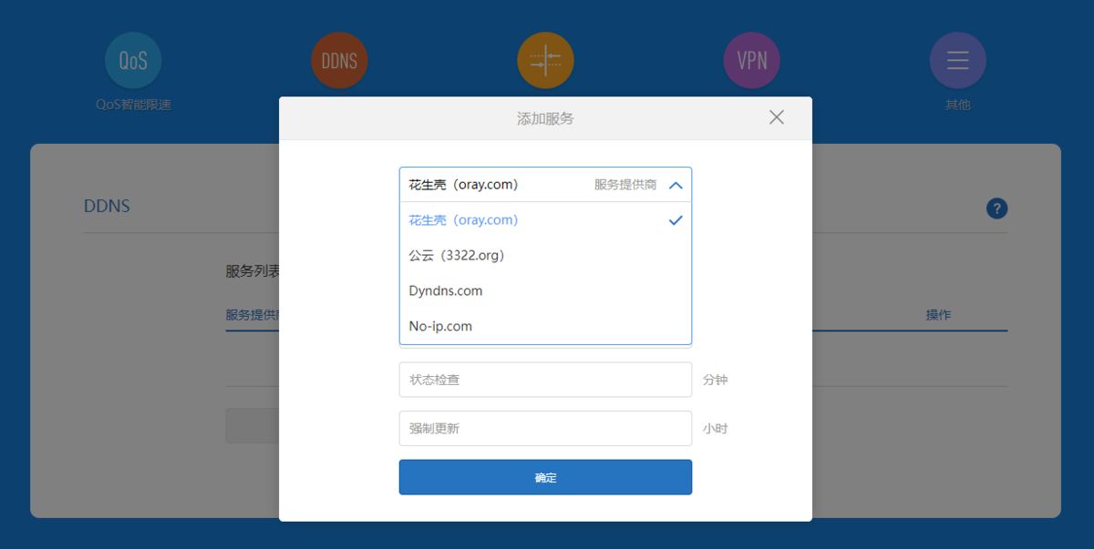Close the 添加服务 dialog with X

tap(777, 117)
